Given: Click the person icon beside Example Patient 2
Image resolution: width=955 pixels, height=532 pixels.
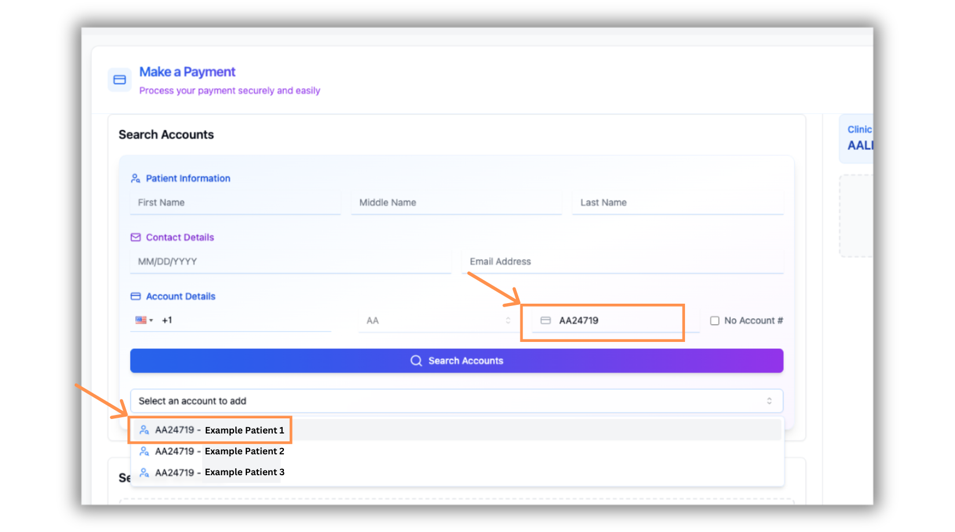Looking at the screenshot, I should [144, 451].
